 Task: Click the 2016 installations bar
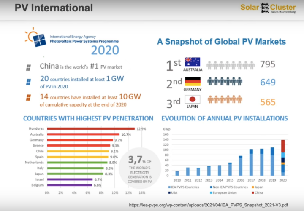coord(241,166)
